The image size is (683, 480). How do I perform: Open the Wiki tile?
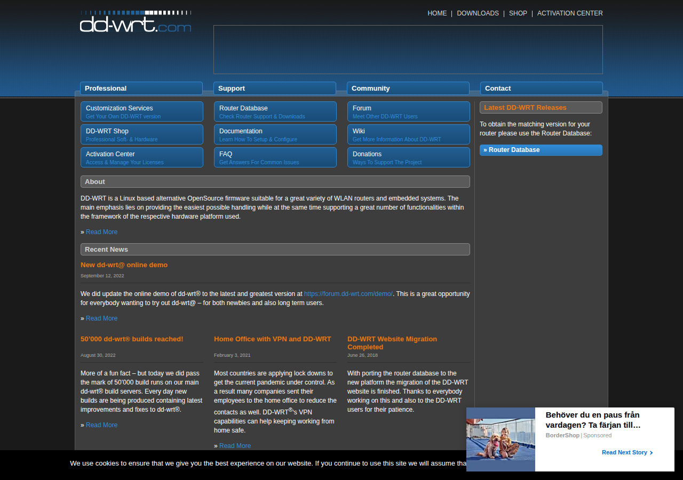409,134
